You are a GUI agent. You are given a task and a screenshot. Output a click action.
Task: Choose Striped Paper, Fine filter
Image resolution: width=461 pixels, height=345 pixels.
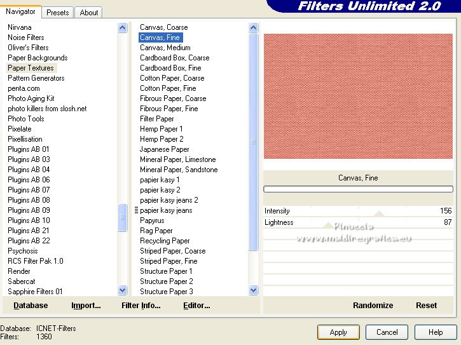click(x=169, y=261)
